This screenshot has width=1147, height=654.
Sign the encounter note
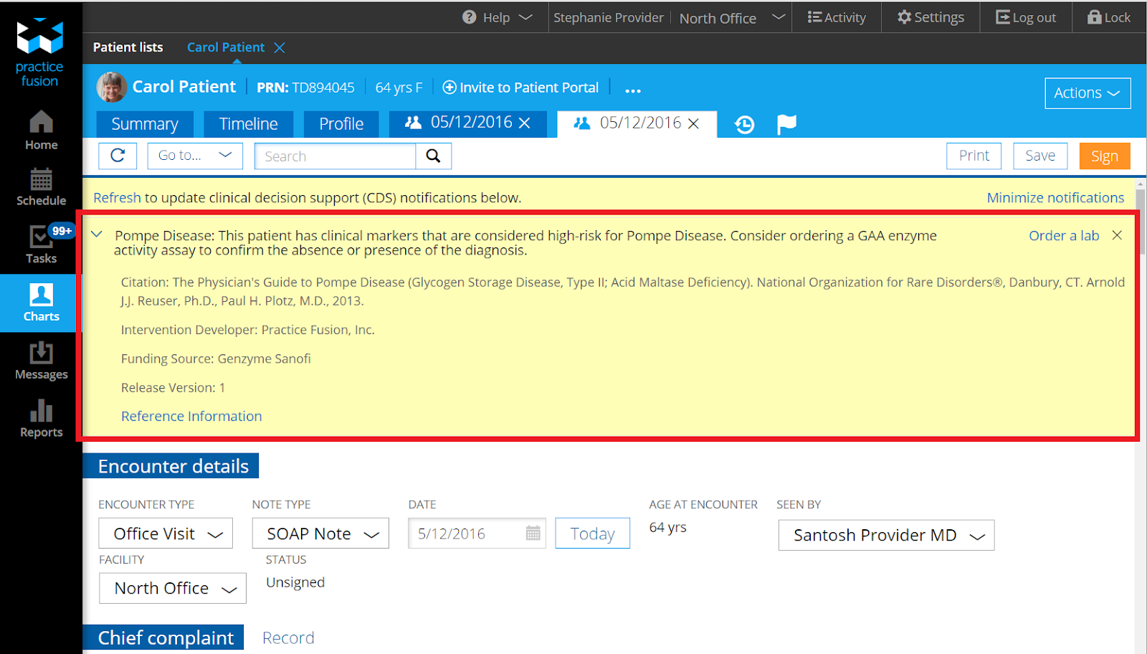point(1105,156)
